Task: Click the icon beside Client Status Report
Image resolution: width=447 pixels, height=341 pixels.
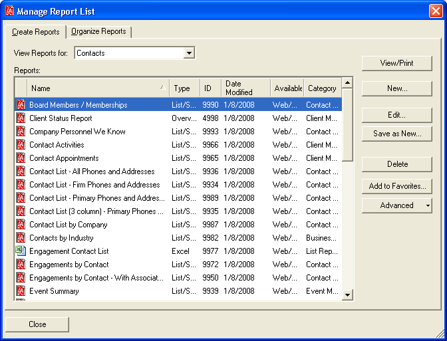Action: point(21,118)
